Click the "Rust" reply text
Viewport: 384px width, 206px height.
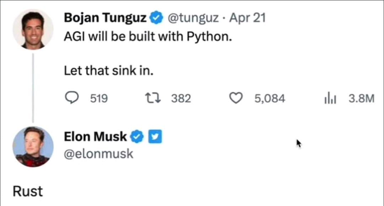click(x=28, y=191)
